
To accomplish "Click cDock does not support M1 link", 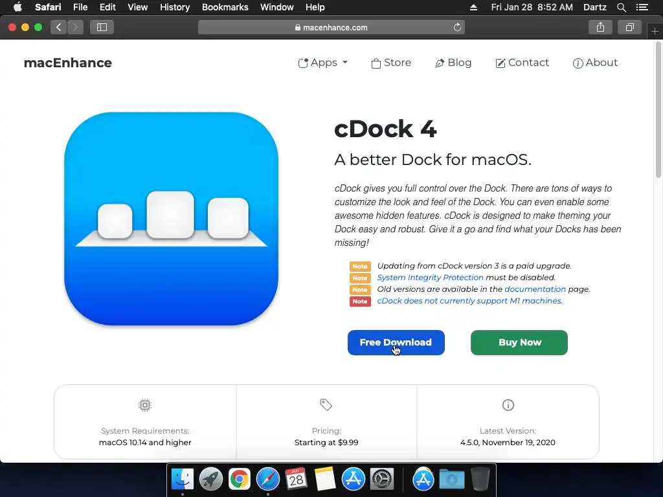I will point(469,300).
